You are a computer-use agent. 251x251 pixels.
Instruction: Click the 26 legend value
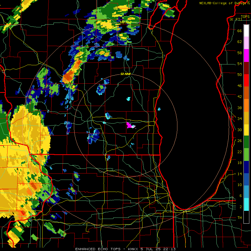click(x=240, y=141)
